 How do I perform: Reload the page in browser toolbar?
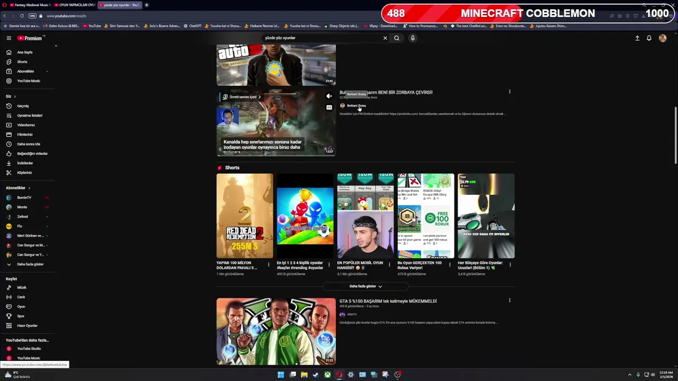[22, 16]
